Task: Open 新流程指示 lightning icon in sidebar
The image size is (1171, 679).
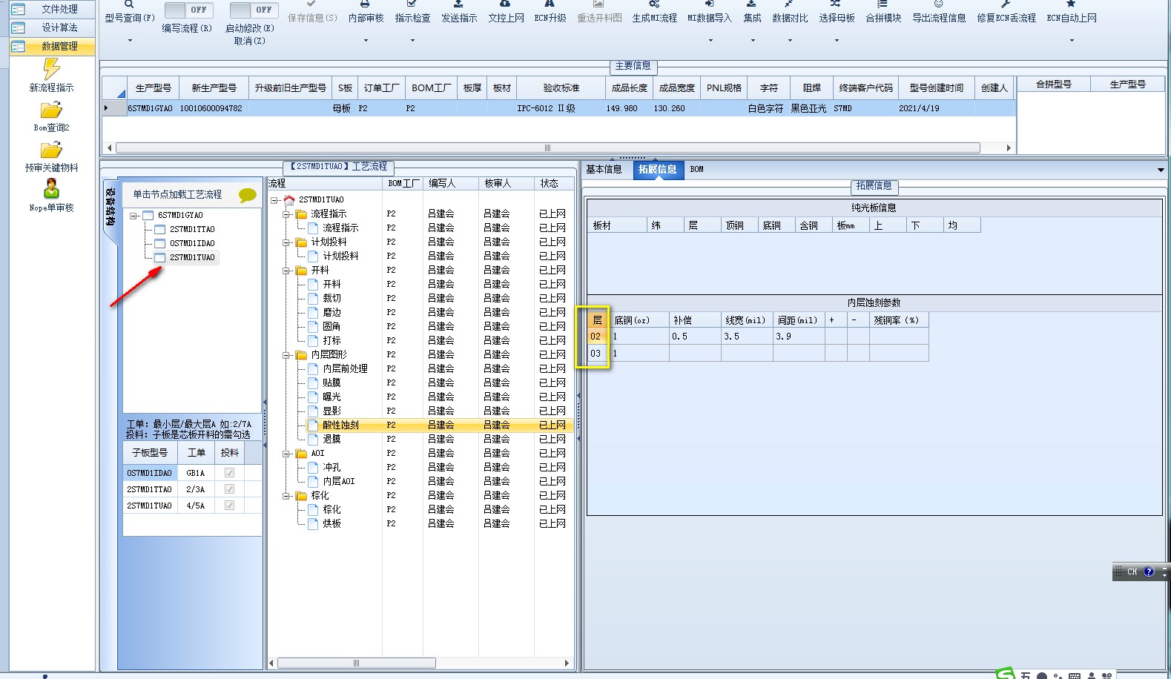Action: [51, 69]
